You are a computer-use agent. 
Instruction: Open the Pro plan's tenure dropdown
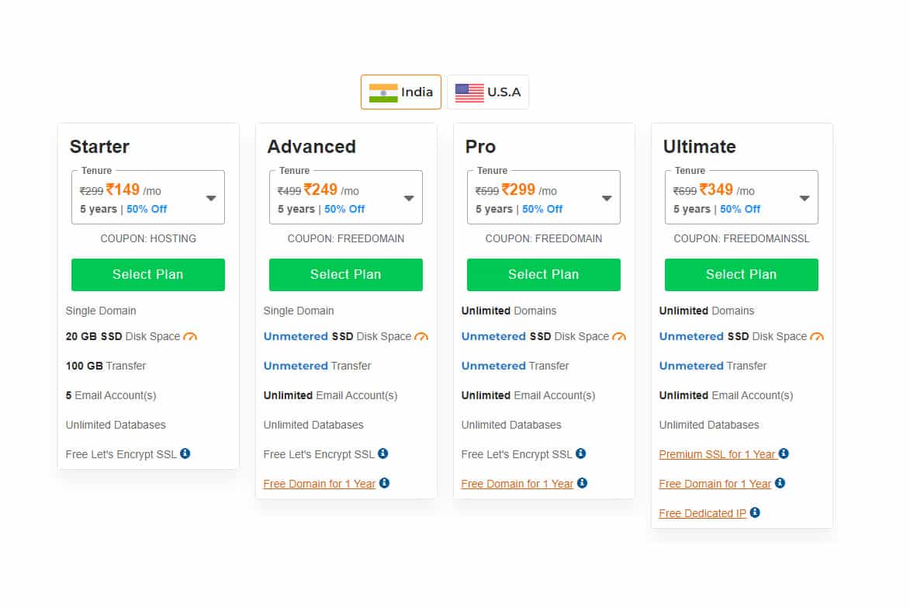pos(607,197)
